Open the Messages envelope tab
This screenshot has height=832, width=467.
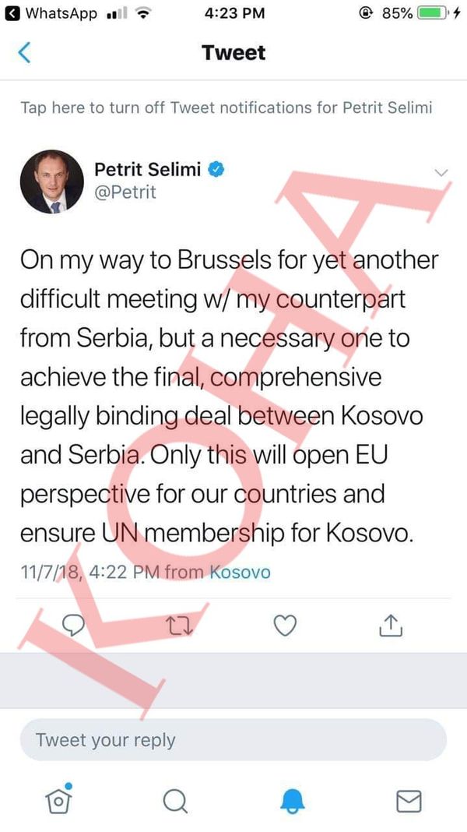pos(409,801)
